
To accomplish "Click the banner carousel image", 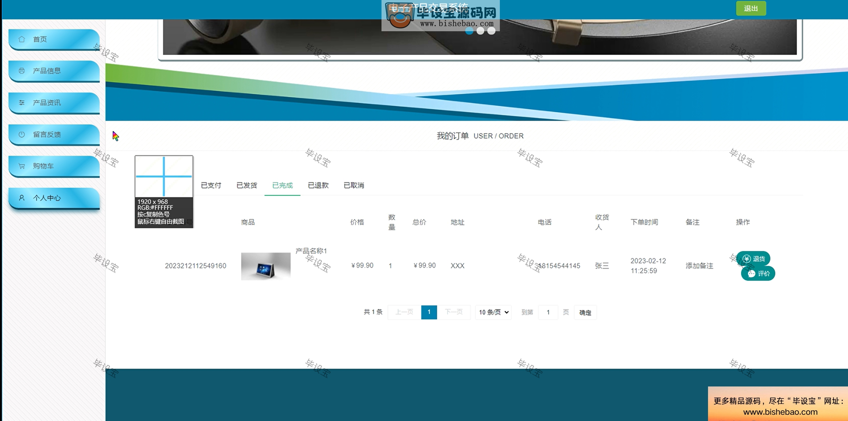I will click(x=480, y=37).
